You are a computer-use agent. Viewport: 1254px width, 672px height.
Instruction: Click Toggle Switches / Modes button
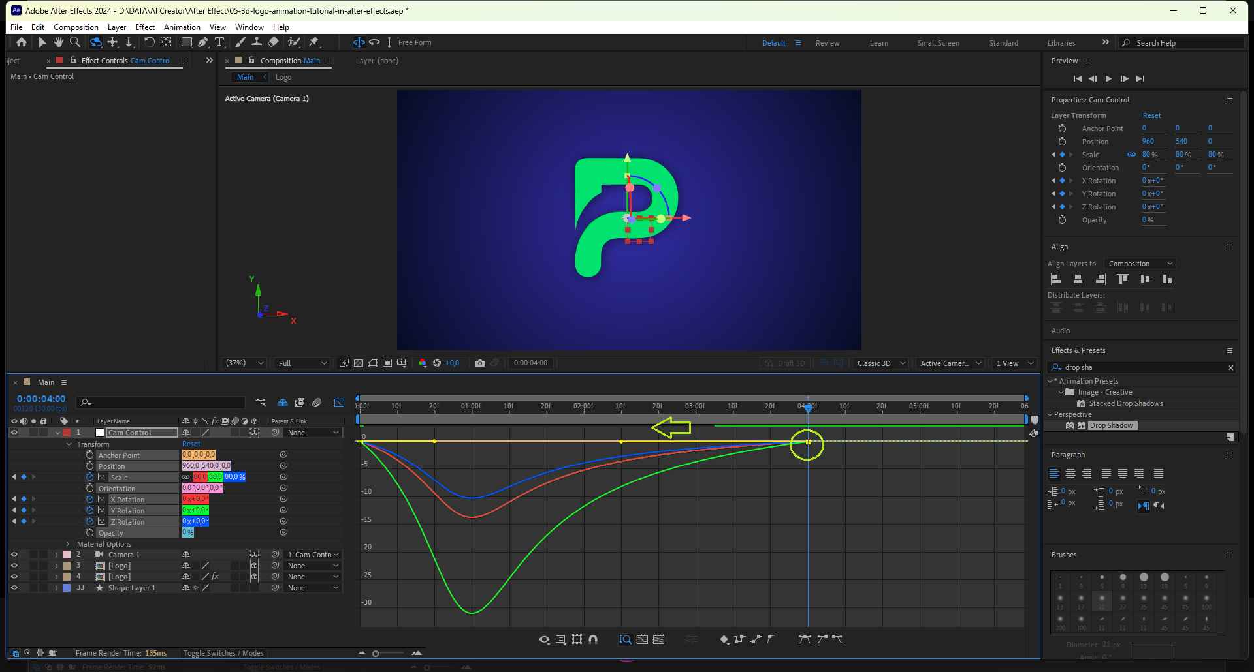click(223, 653)
